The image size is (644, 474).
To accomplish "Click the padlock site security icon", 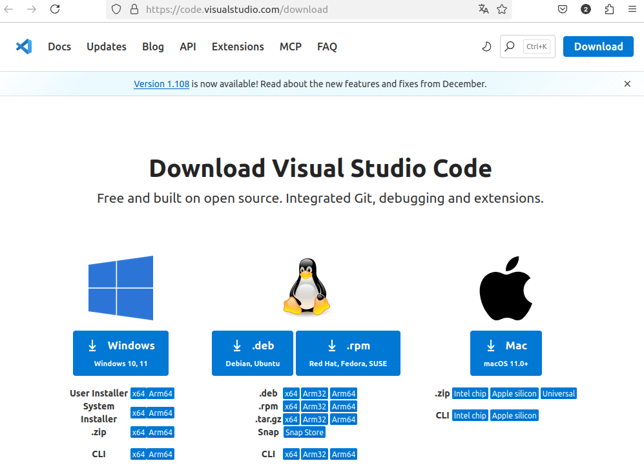I will (134, 9).
